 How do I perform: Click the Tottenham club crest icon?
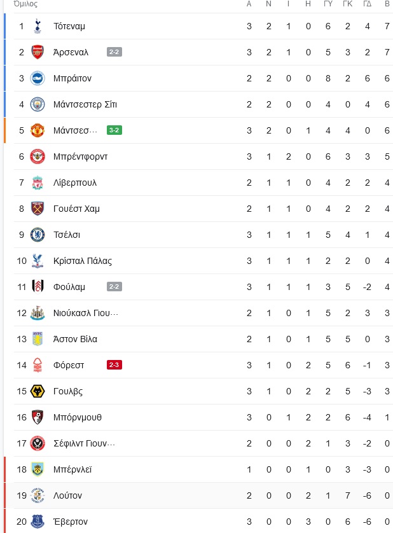[38, 26]
